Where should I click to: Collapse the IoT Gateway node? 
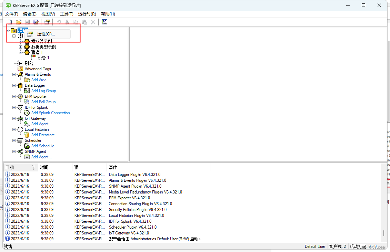14,118
